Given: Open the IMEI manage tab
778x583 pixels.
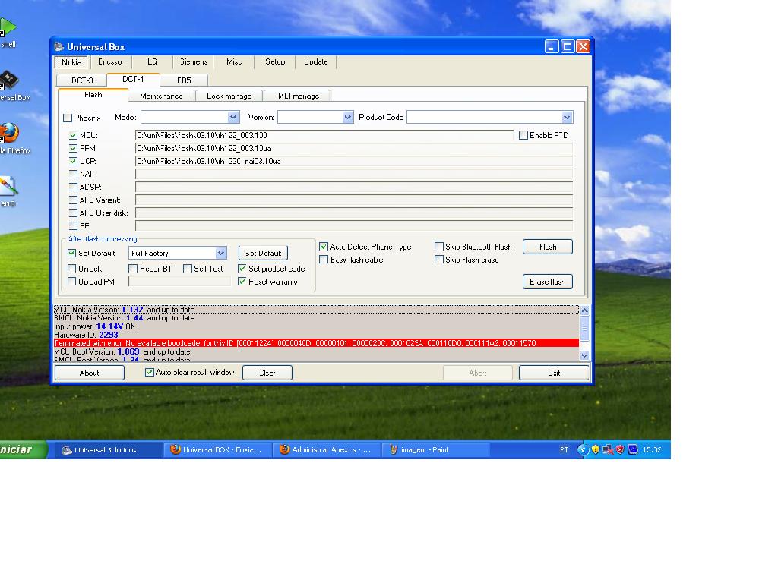Looking at the screenshot, I should pos(297,96).
